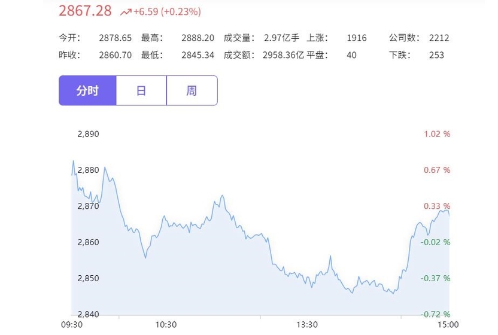Click the 今开 value 2878.65
Screen dimensions: 498x335
116,38
